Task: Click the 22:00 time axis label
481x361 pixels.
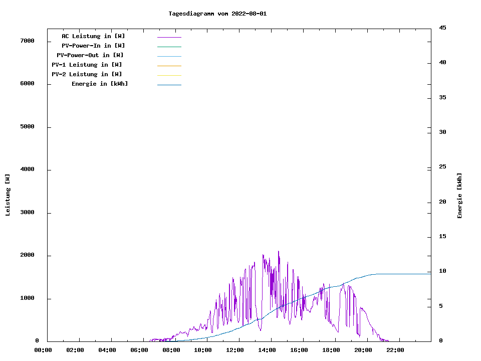Action: pyautogui.click(x=395, y=350)
